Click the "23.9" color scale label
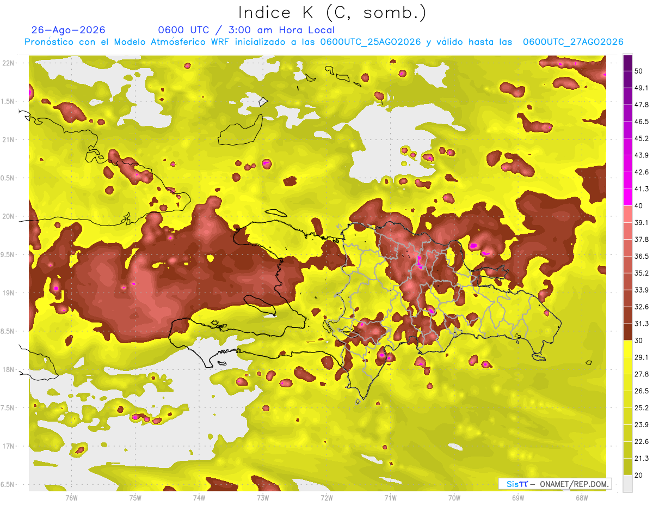The image size is (653, 505). 642,424
